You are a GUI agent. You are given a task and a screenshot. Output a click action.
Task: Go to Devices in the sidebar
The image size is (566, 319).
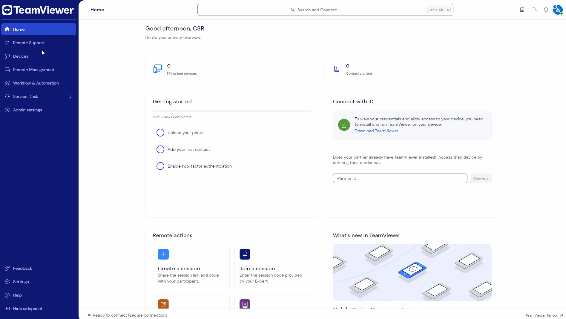(39, 56)
